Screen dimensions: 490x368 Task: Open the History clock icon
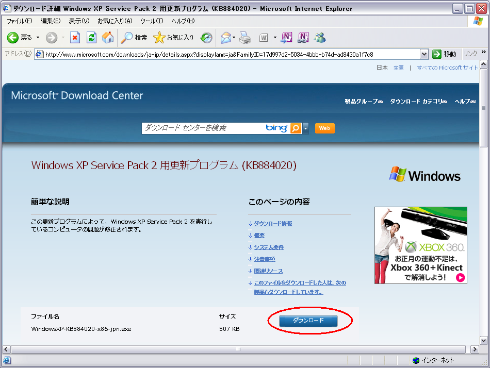206,38
